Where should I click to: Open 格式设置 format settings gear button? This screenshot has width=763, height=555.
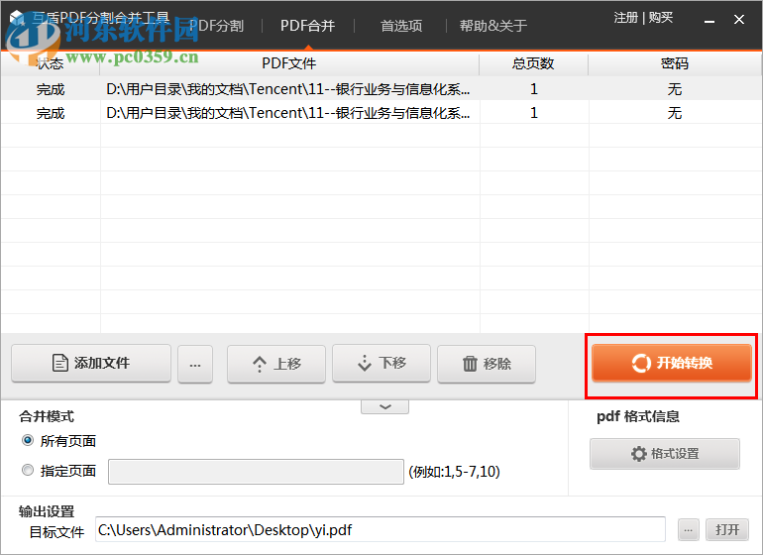665,454
